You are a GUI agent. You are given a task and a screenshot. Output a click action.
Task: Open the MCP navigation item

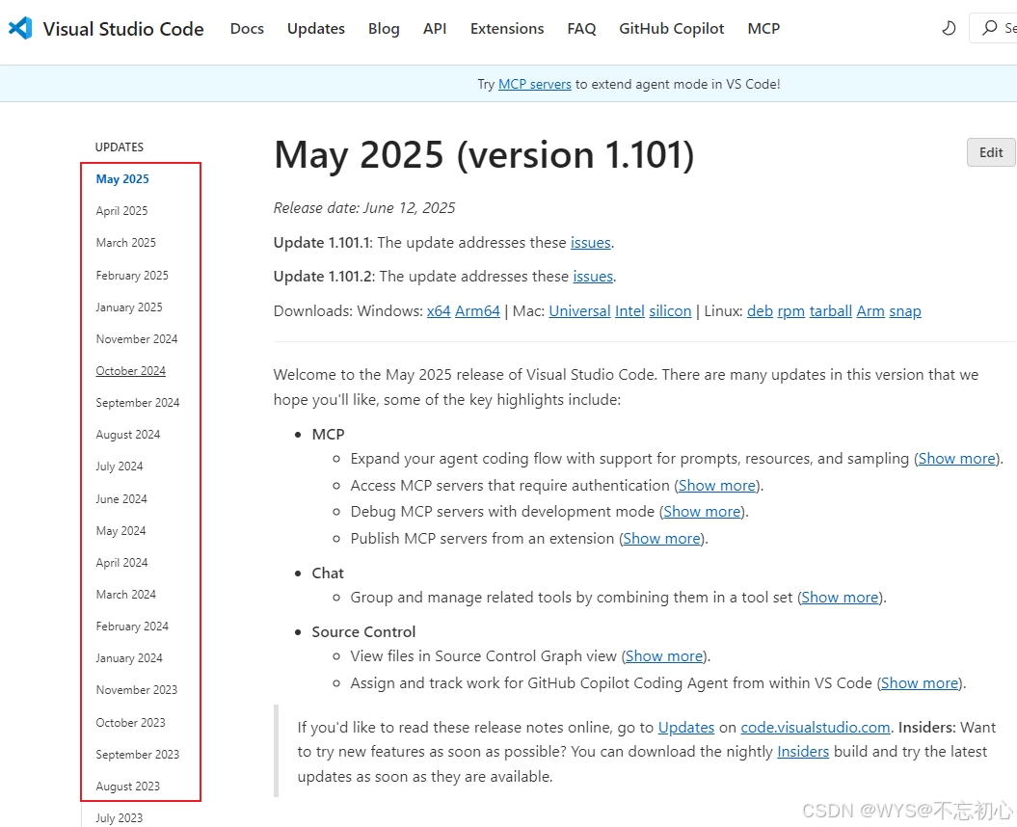point(763,29)
